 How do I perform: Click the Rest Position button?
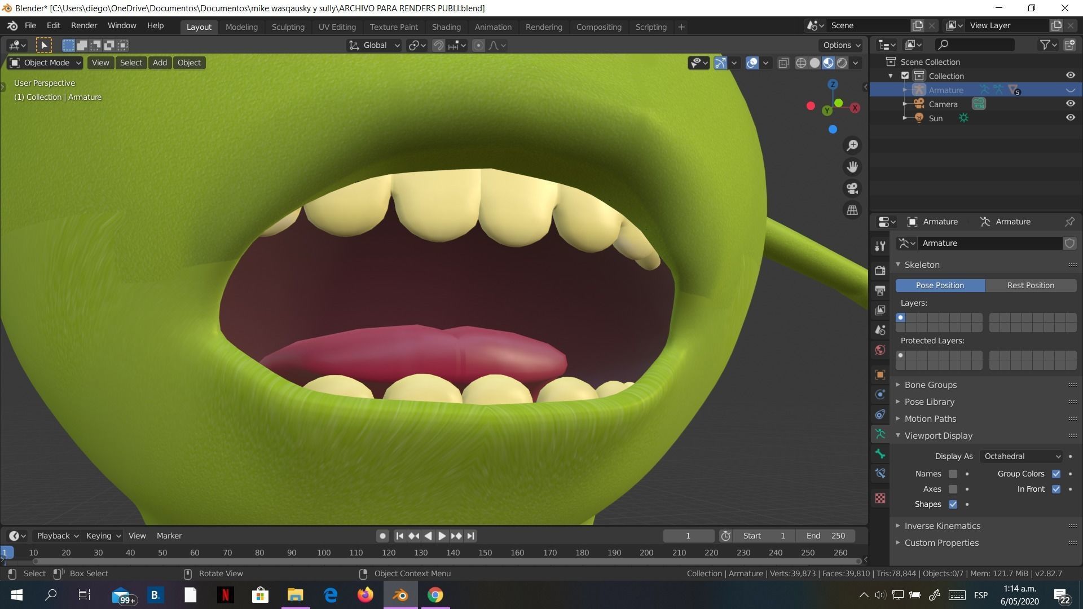[x=1031, y=285]
